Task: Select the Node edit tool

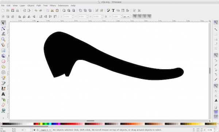Action: [x=3, y=28]
